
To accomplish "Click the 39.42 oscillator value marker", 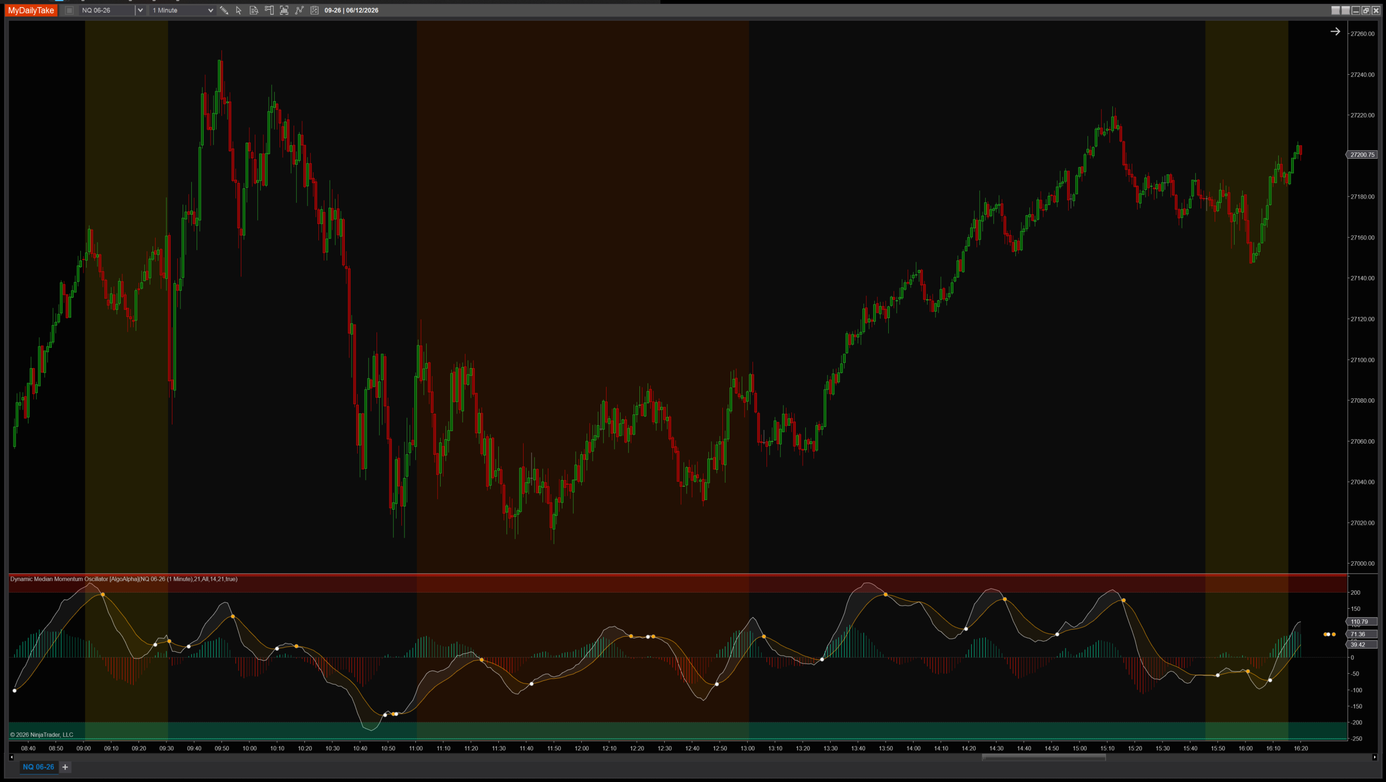I will [x=1362, y=645].
